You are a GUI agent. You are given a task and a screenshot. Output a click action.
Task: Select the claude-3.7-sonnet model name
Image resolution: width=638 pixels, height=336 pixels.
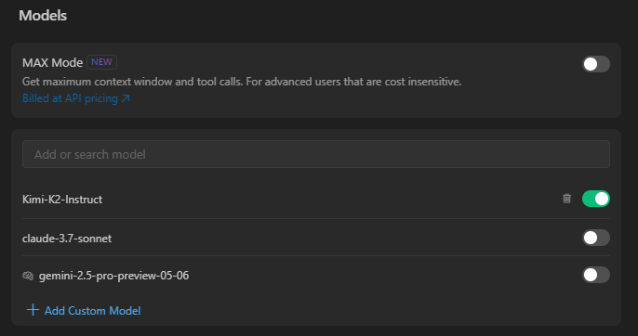pyautogui.click(x=67, y=239)
